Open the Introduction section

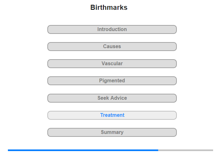[112, 29]
